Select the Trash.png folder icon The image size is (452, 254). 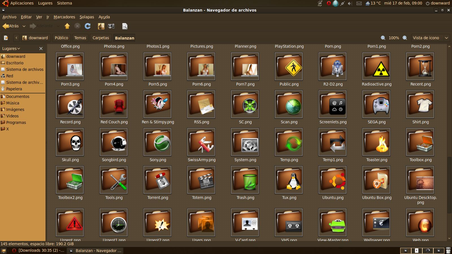pyautogui.click(x=245, y=180)
